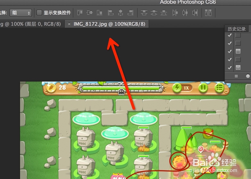
Task: Toggle the topmost action checkmark in the panel
Action: click(230, 35)
